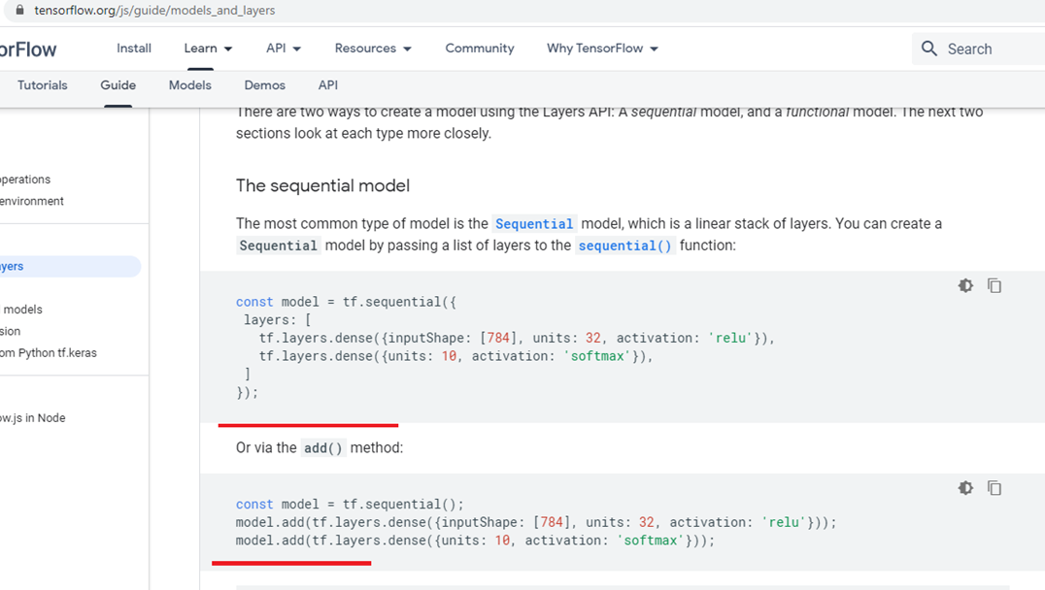Click into the Search field
1045x590 pixels.
(x=987, y=49)
